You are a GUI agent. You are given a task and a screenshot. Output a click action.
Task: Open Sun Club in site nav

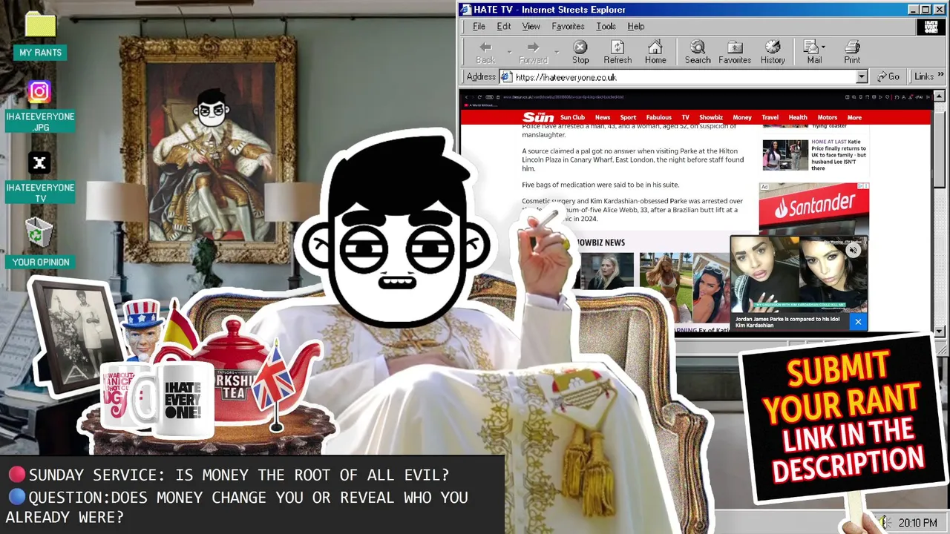572,117
